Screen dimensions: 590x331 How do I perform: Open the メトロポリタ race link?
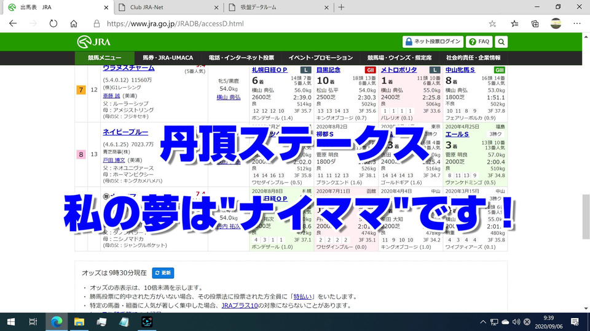[399, 70]
